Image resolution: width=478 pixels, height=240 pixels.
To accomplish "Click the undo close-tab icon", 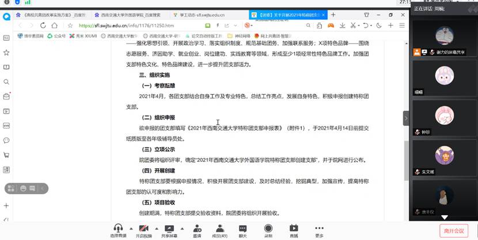I will (x=366, y=25).
